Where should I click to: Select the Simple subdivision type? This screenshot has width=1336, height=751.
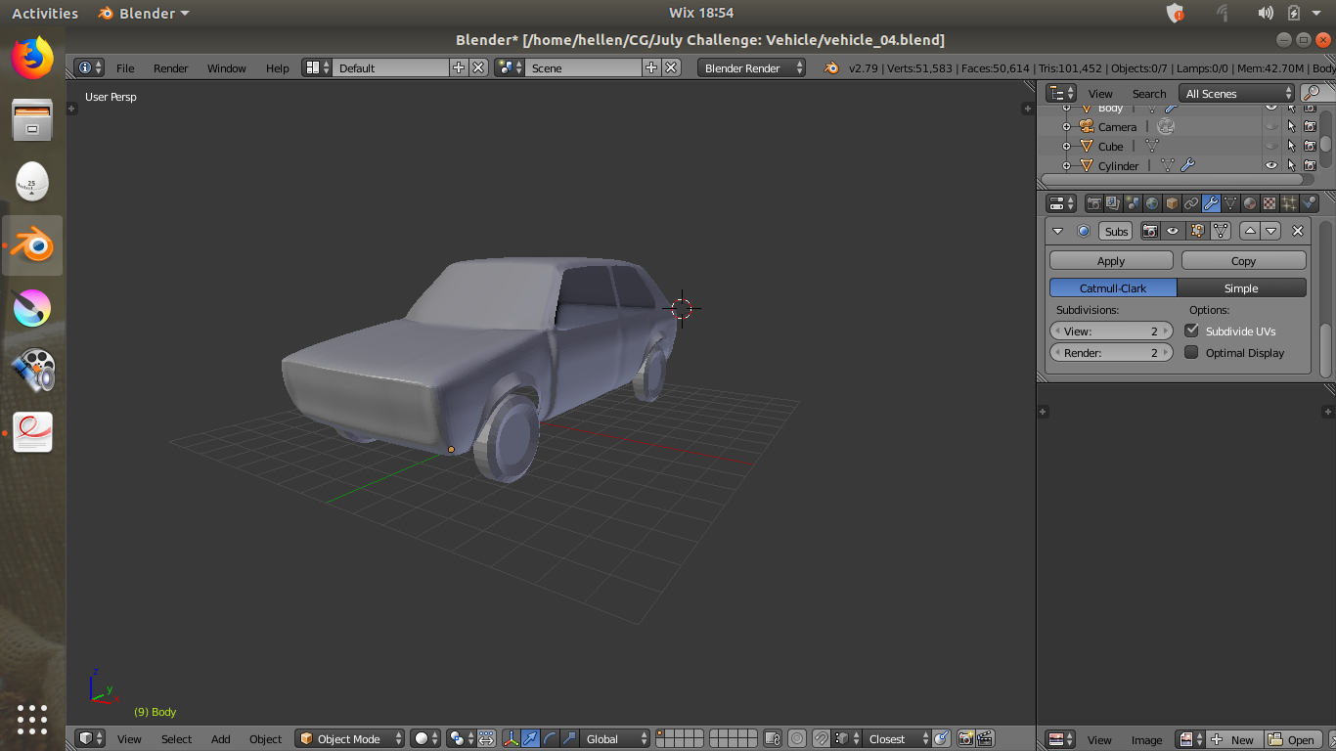pyautogui.click(x=1241, y=288)
